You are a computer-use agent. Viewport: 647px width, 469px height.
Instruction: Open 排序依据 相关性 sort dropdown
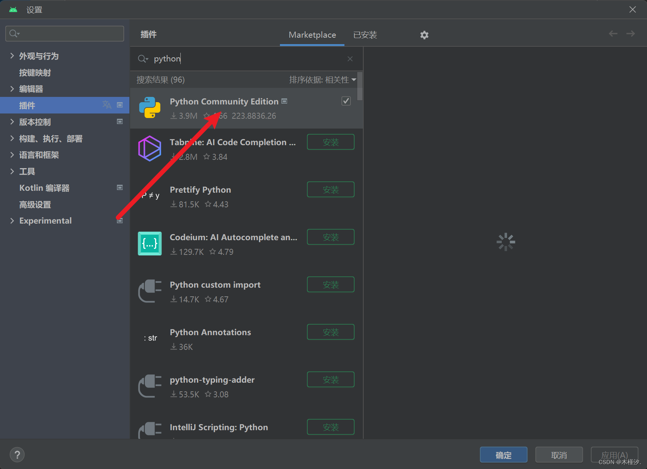point(323,80)
